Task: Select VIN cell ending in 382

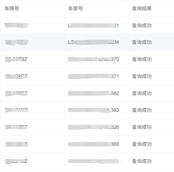Action: click(94, 93)
